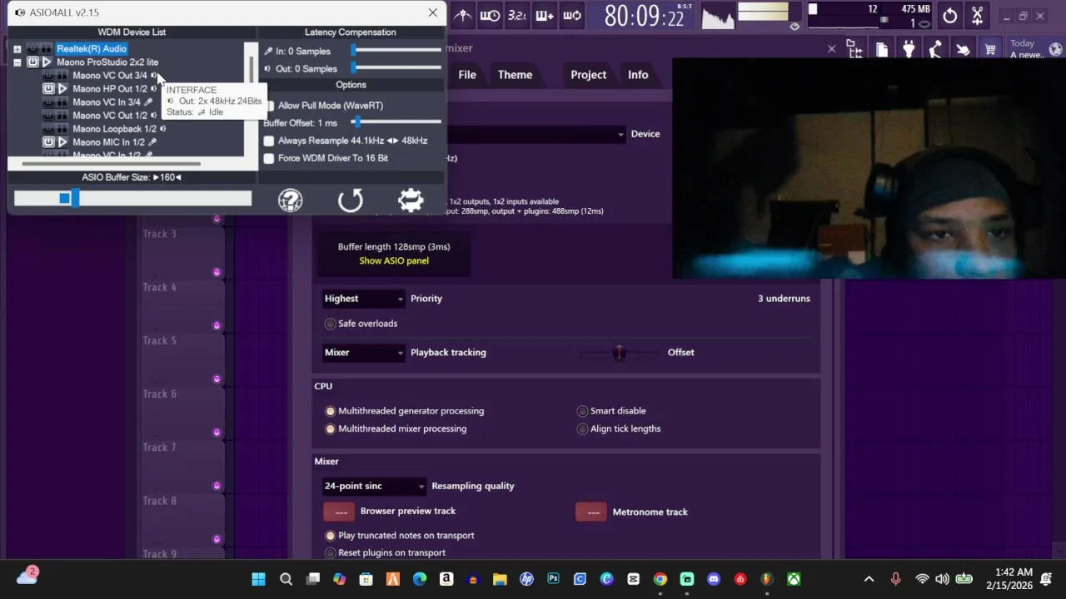Enable Always Resample 44.1kHz 48kHz checkbox
The image size is (1066, 599).
pyautogui.click(x=269, y=141)
